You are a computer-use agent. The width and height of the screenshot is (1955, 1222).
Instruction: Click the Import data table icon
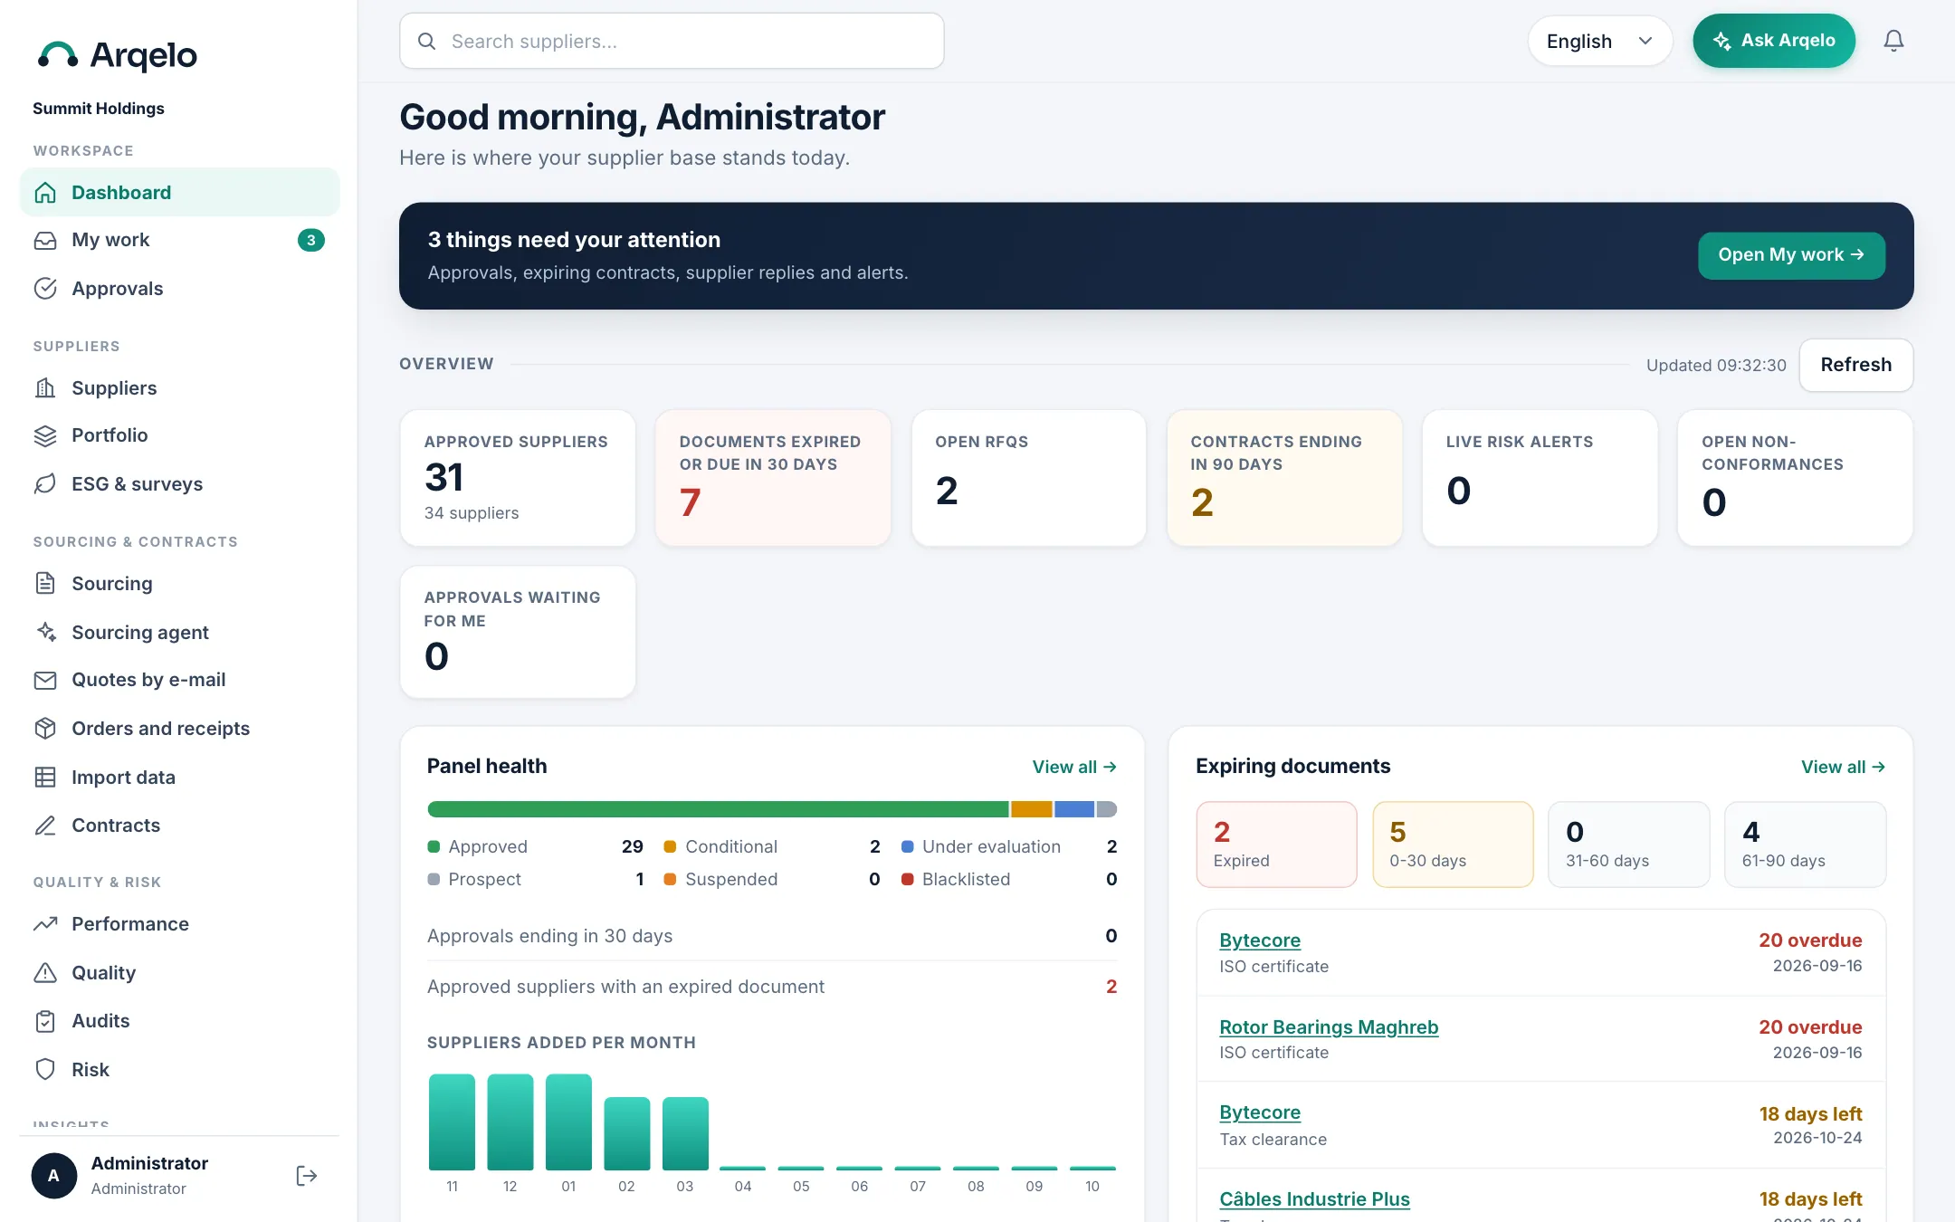tap(45, 778)
